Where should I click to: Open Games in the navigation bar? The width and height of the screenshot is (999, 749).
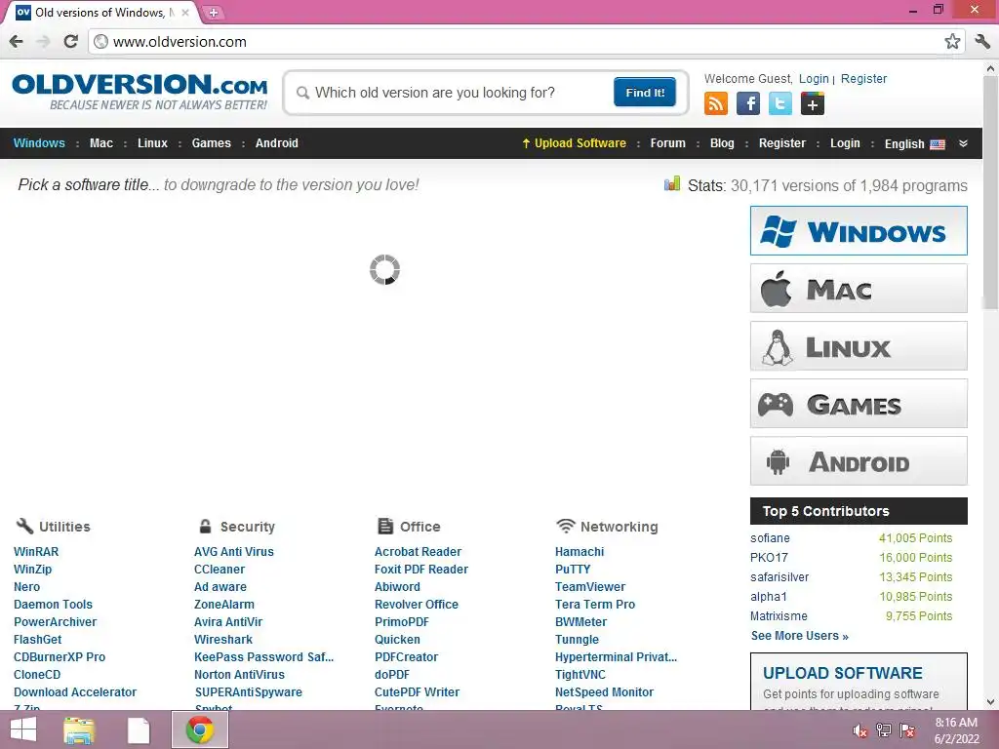pos(212,143)
